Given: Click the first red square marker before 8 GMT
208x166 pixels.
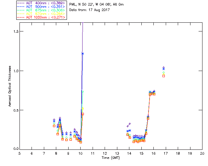Looking at the screenshot, I should click(54, 126).
